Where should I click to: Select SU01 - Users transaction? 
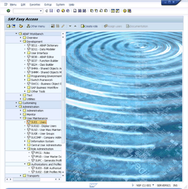point(37,122)
